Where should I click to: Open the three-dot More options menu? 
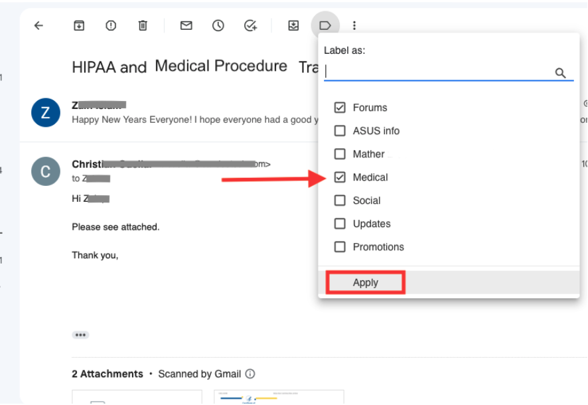pos(354,25)
